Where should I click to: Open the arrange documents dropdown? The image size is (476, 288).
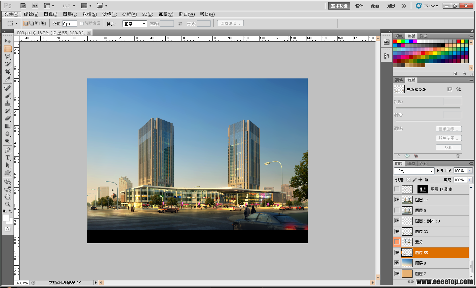pyautogui.click(x=86, y=6)
